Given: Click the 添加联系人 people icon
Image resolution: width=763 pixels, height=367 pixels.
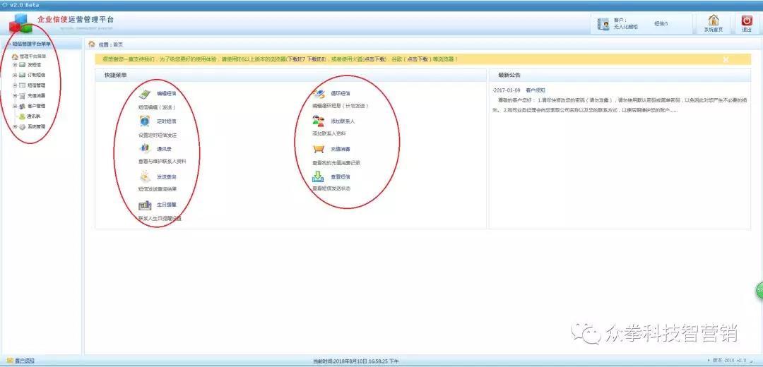Looking at the screenshot, I should pos(319,121).
